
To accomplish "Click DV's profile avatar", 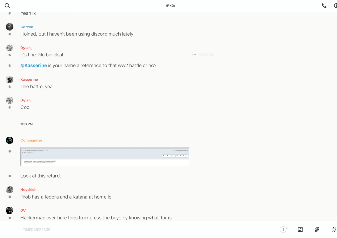I will pyautogui.click(x=10, y=210).
